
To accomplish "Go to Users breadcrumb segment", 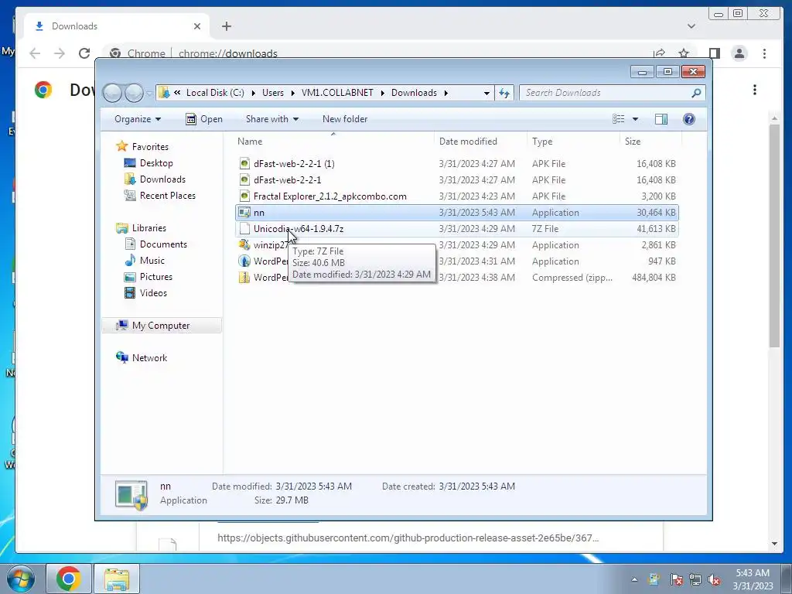I will coord(273,93).
